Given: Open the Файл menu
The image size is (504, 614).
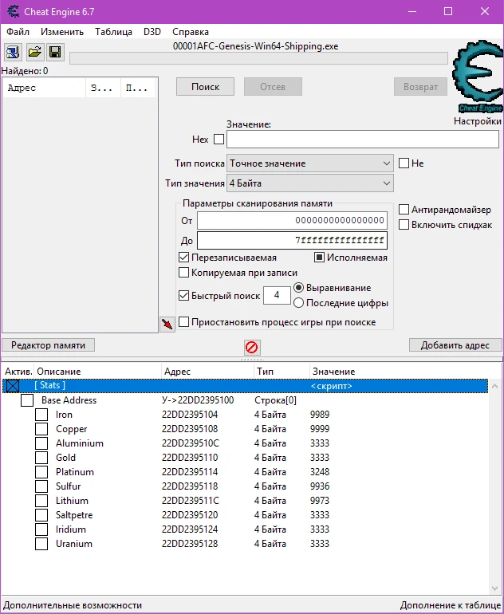Looking at the screenshot, I should 18,32.
